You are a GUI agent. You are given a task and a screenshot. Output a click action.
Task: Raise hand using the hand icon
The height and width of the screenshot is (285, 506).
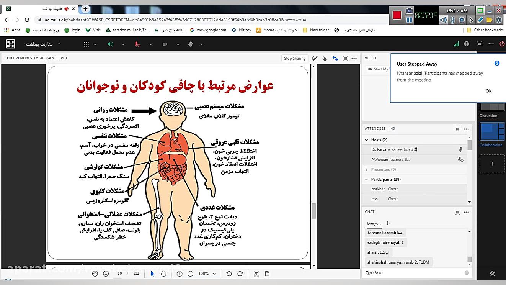tap(190, 44)
